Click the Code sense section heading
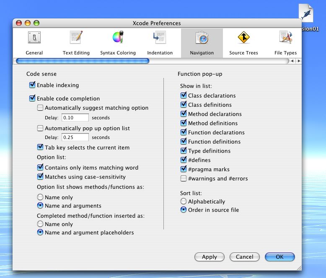 tap(41, 74)
